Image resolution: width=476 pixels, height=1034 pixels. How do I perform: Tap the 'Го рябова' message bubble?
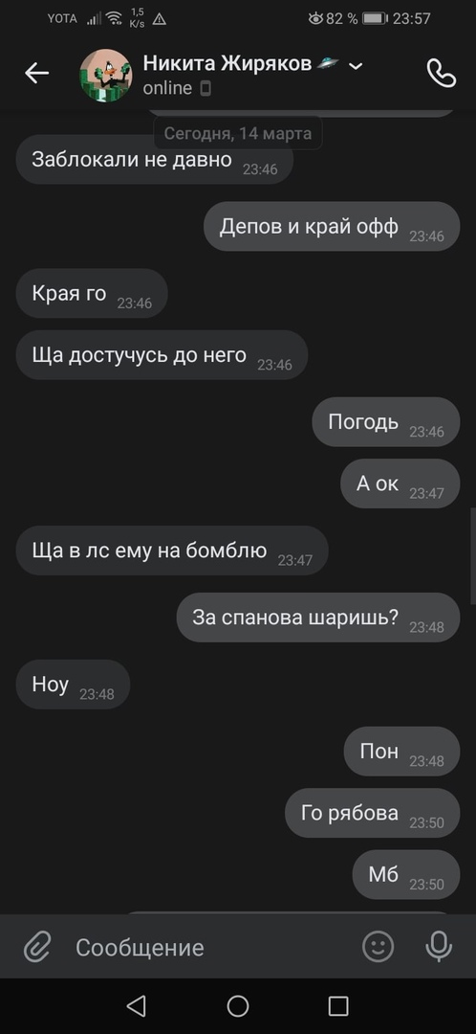point(372,813)
